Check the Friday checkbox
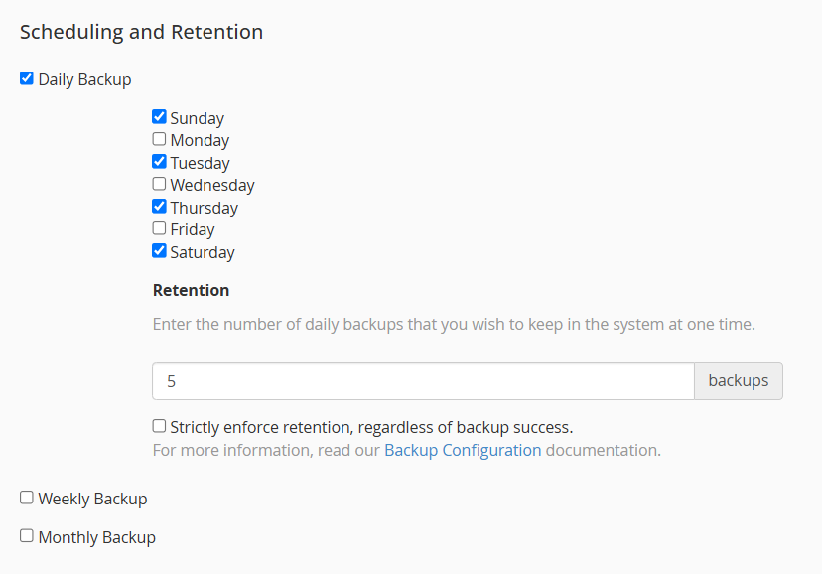The width and height of the screenshot is (822, 574). pyautogui.click(x=159, y=228)
